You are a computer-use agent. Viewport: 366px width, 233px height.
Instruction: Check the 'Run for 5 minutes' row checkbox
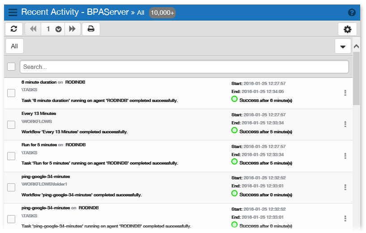11,156
